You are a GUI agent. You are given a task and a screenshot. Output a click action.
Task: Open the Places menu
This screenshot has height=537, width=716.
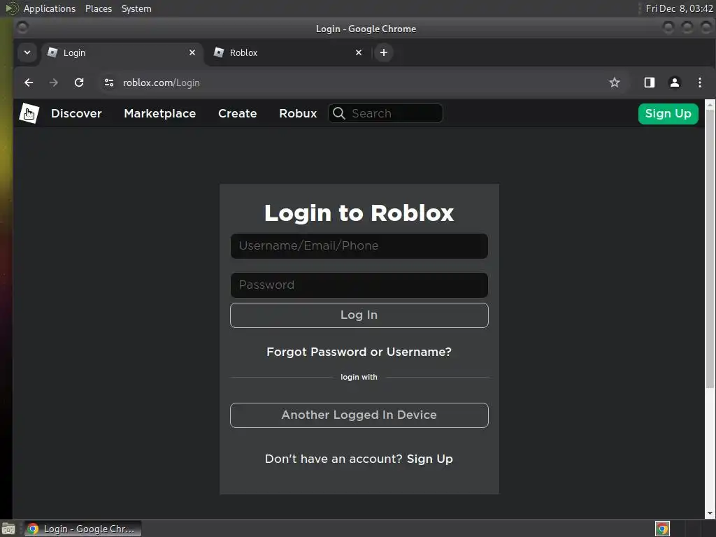pos(98,8)
